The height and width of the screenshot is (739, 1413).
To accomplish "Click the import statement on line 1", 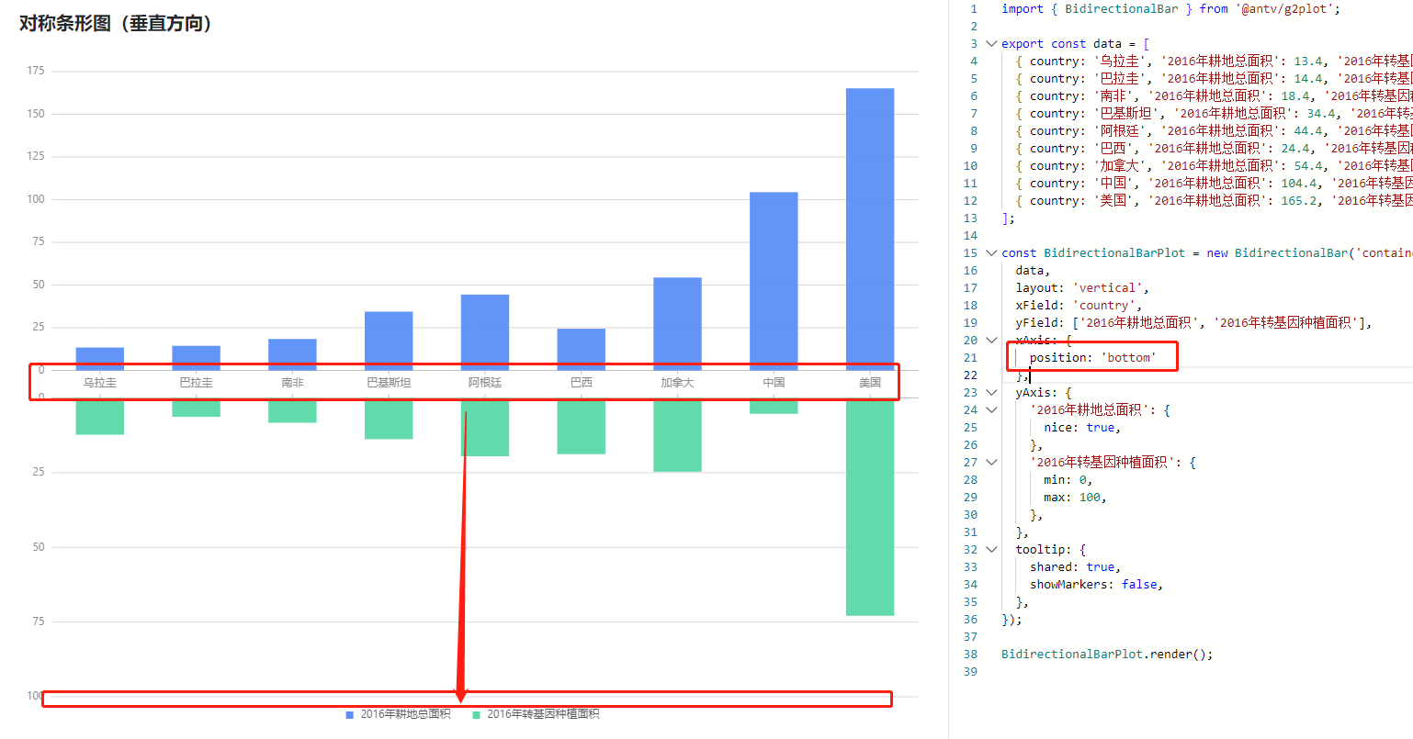I will pos(1102,8).
